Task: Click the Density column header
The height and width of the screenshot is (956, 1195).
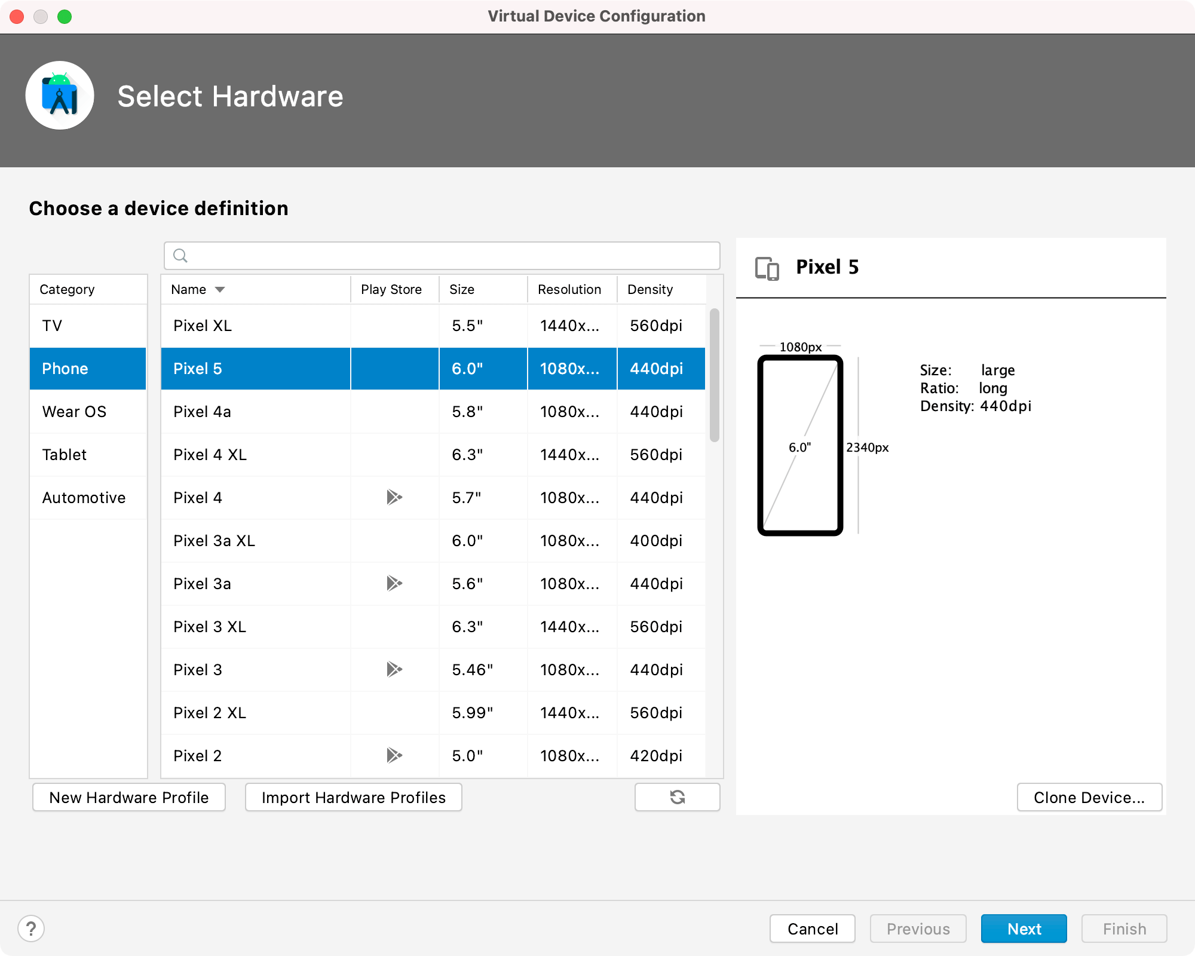Action: (x=650, y=289)
